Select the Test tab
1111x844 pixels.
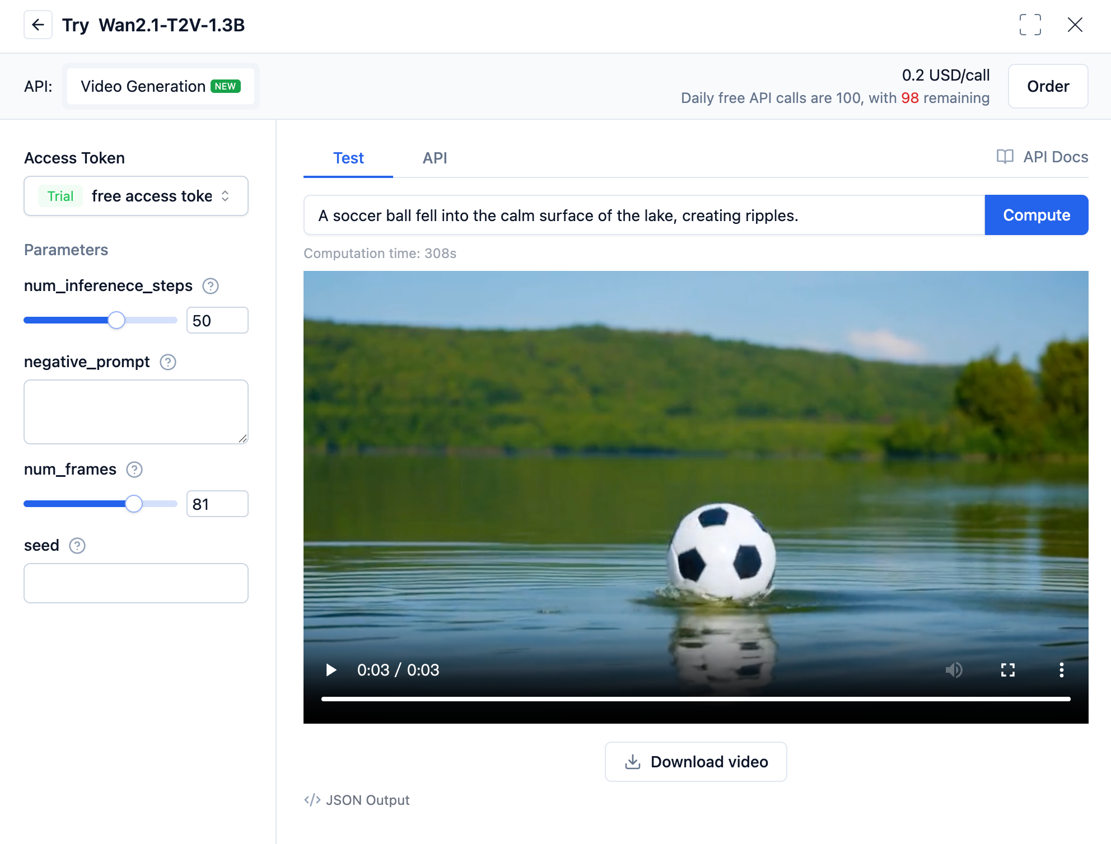(x=348, y=158)
